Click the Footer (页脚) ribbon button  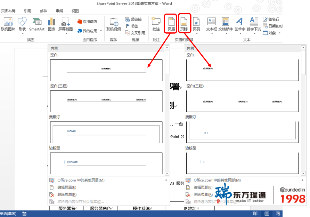[184, 24]
